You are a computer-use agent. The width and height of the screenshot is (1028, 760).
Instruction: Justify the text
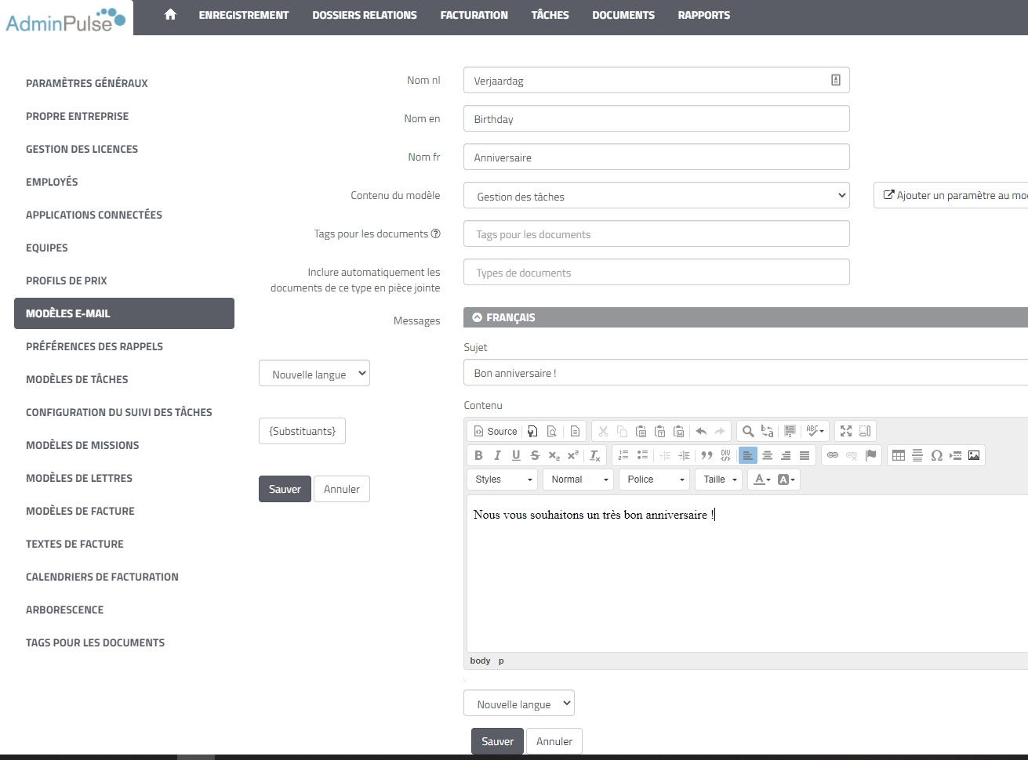[805, 455]
